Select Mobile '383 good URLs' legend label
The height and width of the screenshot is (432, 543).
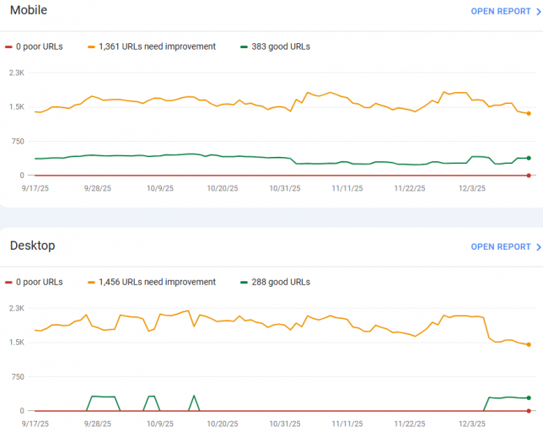click(281, 46)
